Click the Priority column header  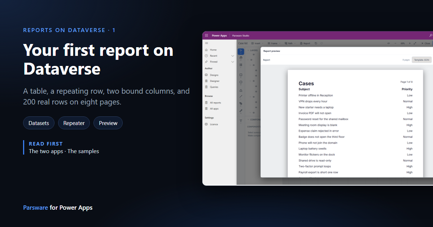point(407,89)
